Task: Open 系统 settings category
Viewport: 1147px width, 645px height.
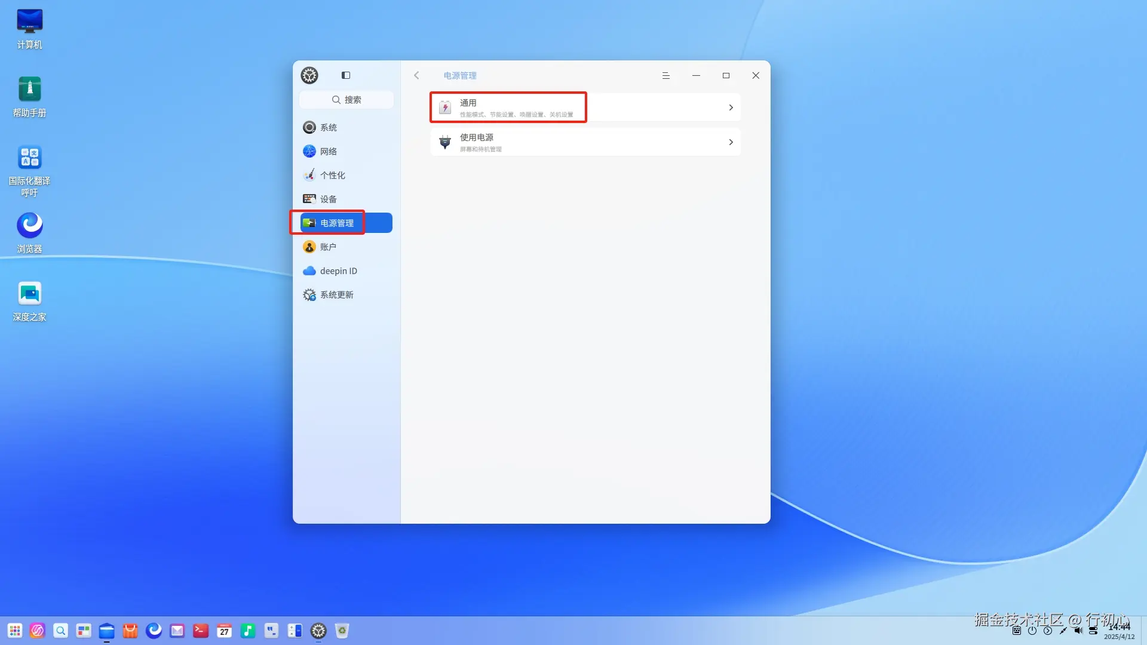Action: click(x=328, y=127)
